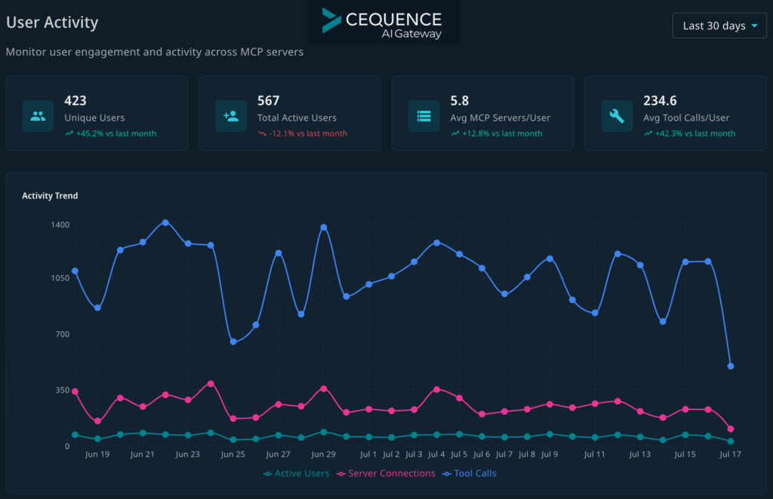
Task: Click the Server Connections point on Jul 4
Action: click(x=437, y=390)
